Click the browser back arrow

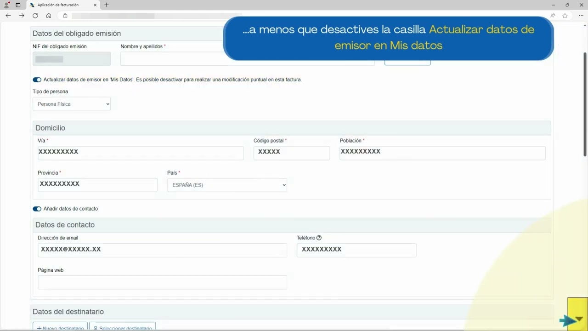(8, 16)
